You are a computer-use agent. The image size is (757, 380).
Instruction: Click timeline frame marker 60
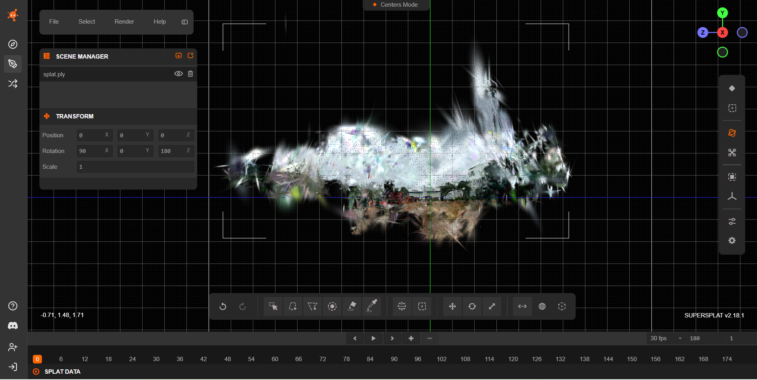[275, 359]
